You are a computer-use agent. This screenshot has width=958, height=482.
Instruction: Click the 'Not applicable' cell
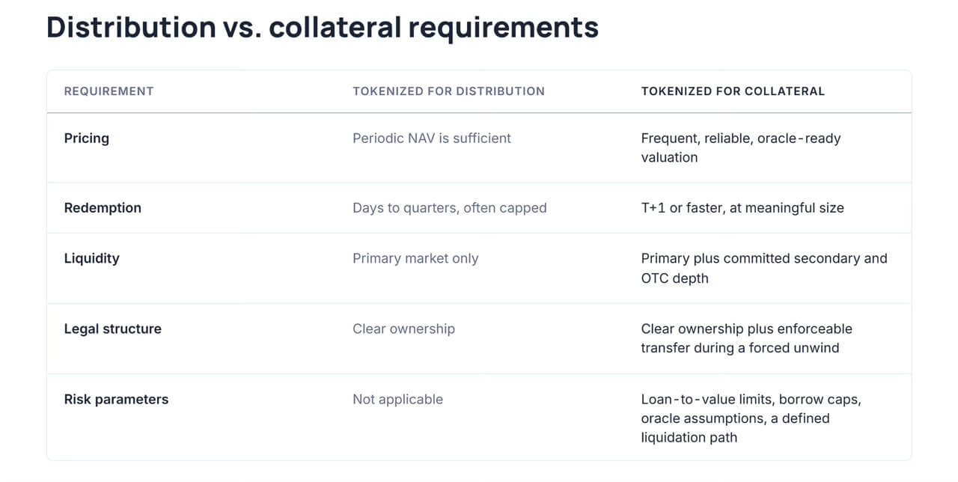pyautogui.click(x=397, y=399)
